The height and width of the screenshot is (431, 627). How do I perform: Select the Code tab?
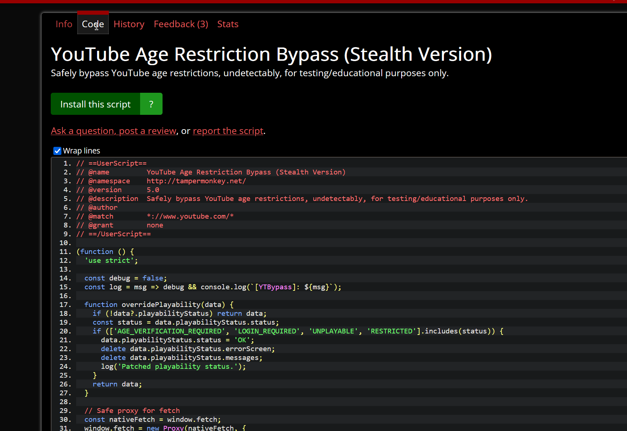(93, 24)
